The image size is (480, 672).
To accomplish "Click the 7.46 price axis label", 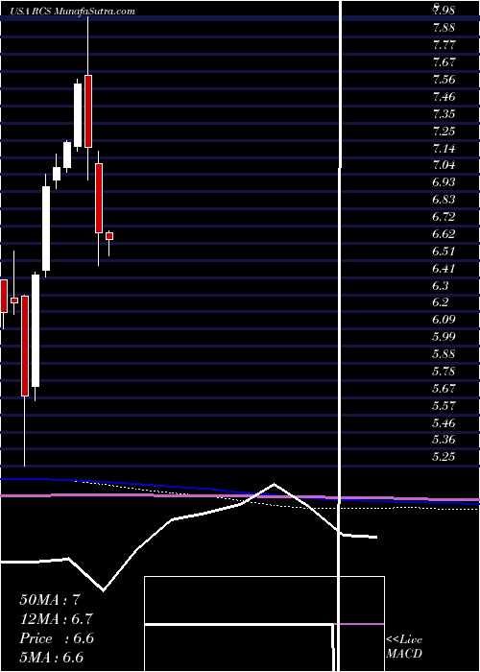I will coord(444,96).
